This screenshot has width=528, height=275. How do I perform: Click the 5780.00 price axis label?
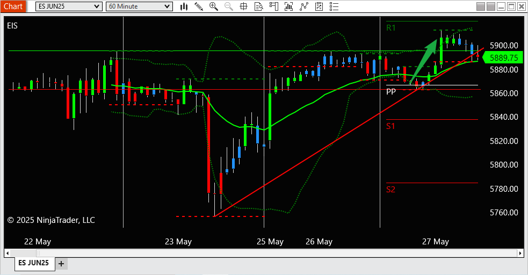(x=504, y=189)
